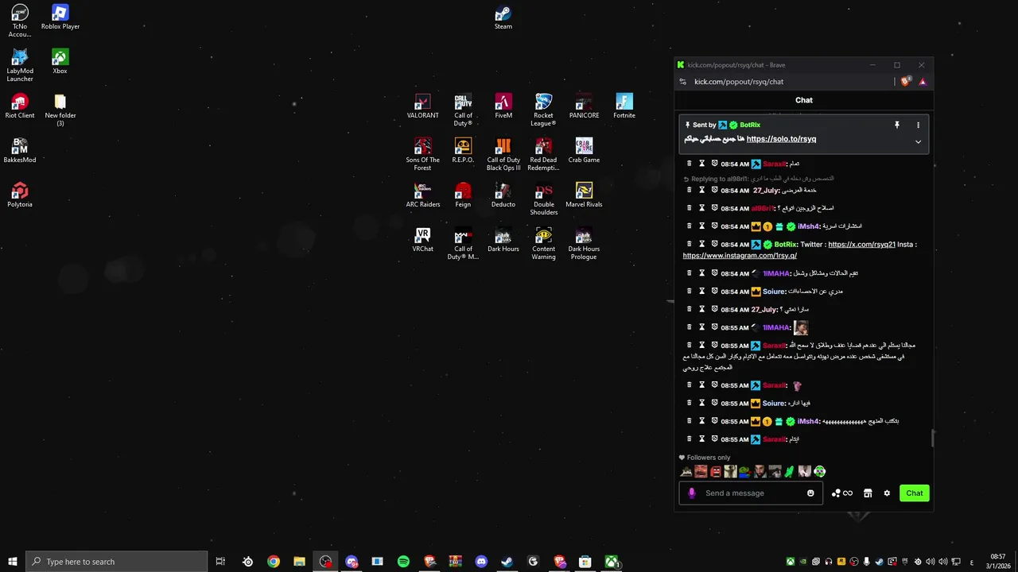Pick the red angry face emote
Image resolution: width=1018 pixels, height=572 pixels.
click(x=716, y=472)
